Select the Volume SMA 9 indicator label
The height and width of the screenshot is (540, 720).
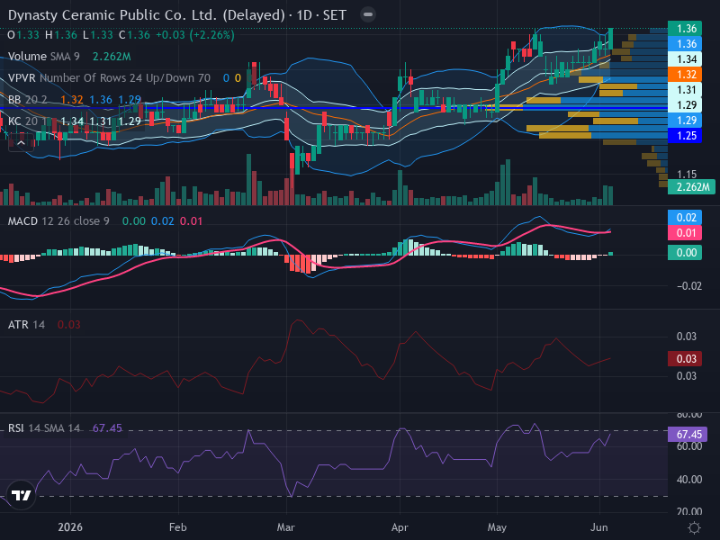43,57
